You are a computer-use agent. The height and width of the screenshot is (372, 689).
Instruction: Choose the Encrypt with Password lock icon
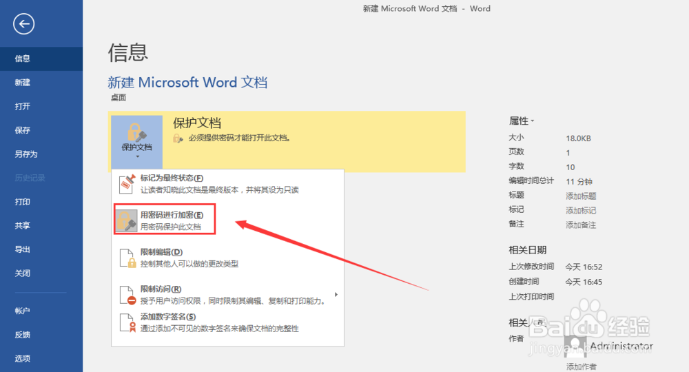point(127,220)
